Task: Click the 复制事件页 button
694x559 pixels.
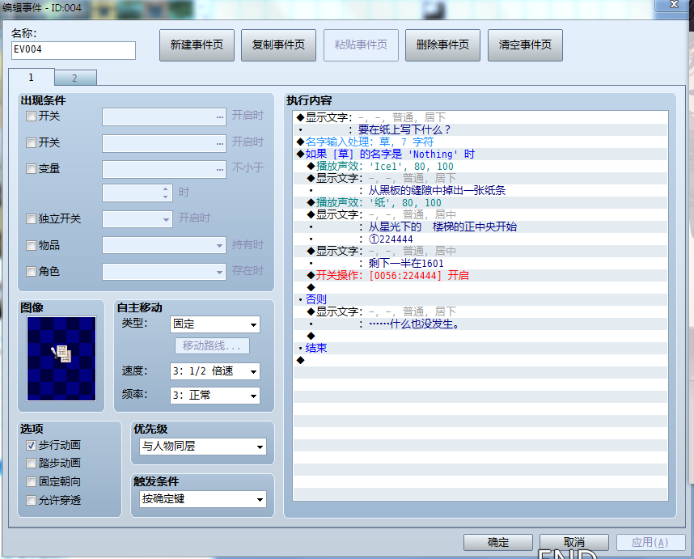Action: pyautogui.click(x=278, y=45)
